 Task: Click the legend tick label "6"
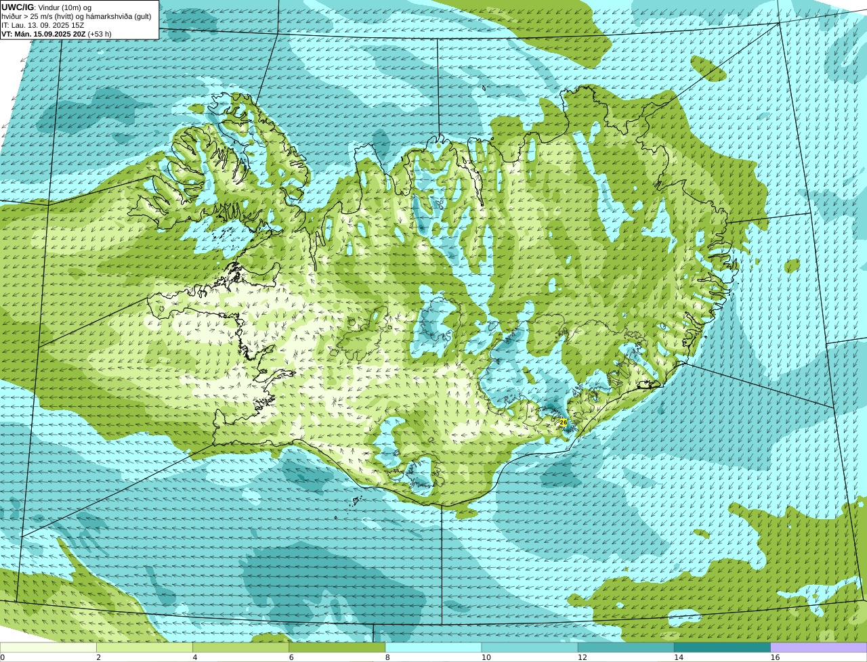pos(291,657)
